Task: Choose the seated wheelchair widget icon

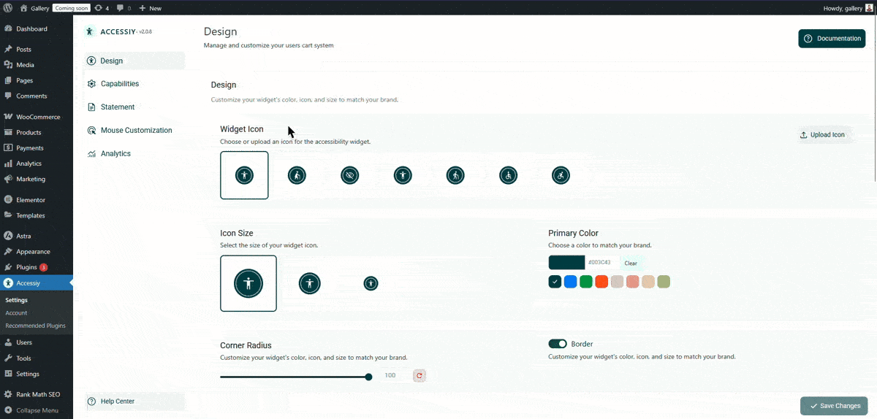Action: 508,175
